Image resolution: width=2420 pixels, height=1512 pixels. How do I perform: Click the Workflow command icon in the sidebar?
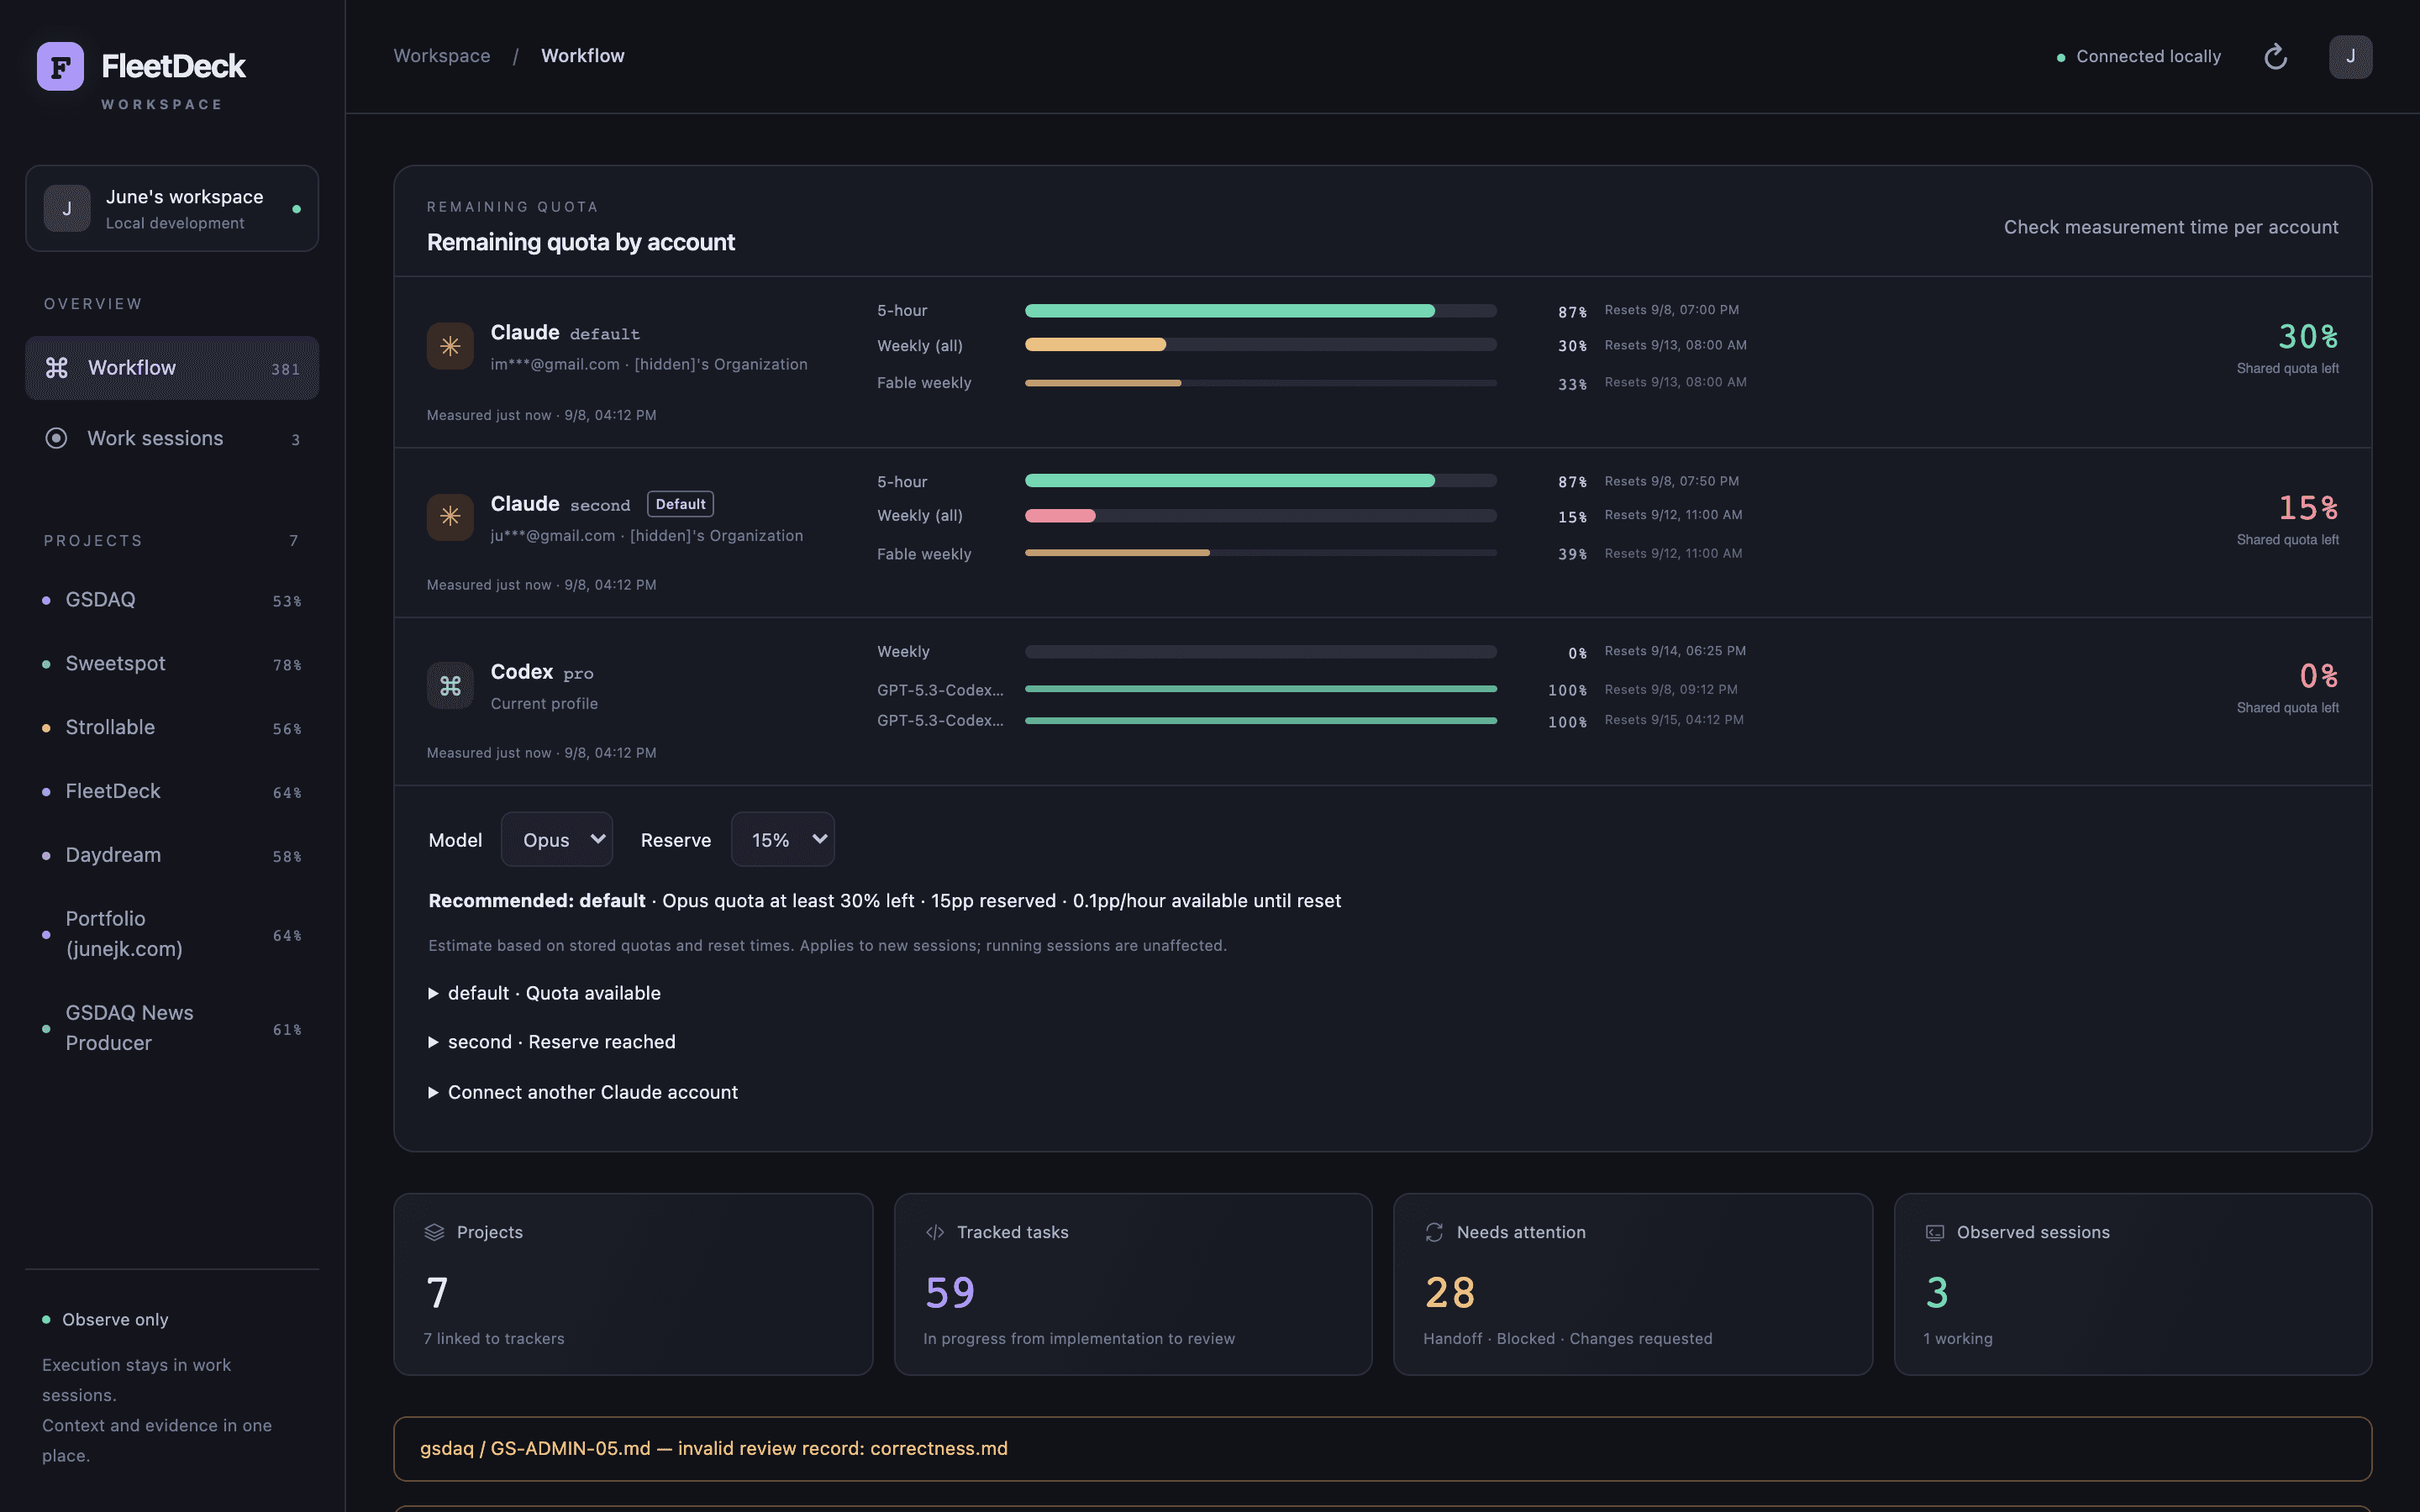point(57,368)
